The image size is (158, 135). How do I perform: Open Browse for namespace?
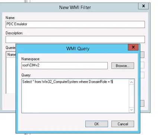(123, 65)
